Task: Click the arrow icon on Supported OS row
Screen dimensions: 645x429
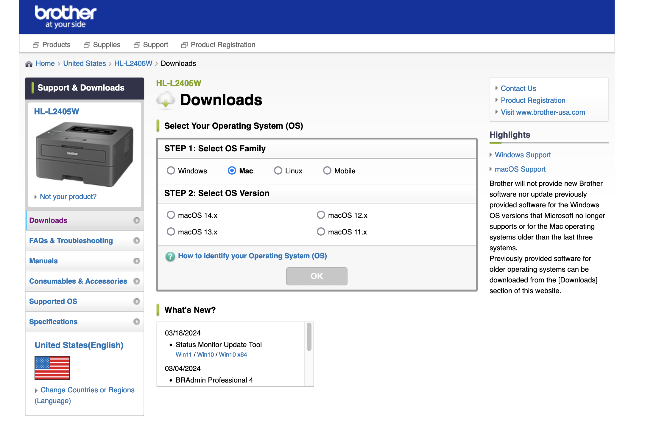Action: (x=137, y=301)
